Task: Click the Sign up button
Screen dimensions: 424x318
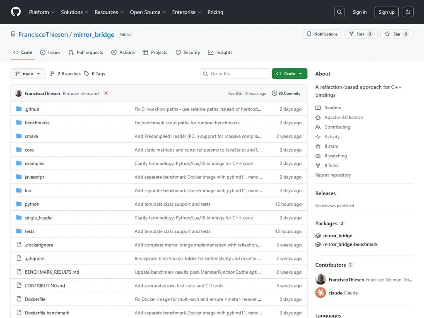Action: (386, 12)
